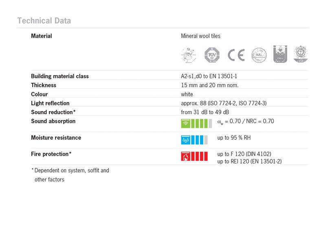Click the Mineral wool tiles text
Image resolution: width=326 pixels, height=245 pixels.
[200, 36]
